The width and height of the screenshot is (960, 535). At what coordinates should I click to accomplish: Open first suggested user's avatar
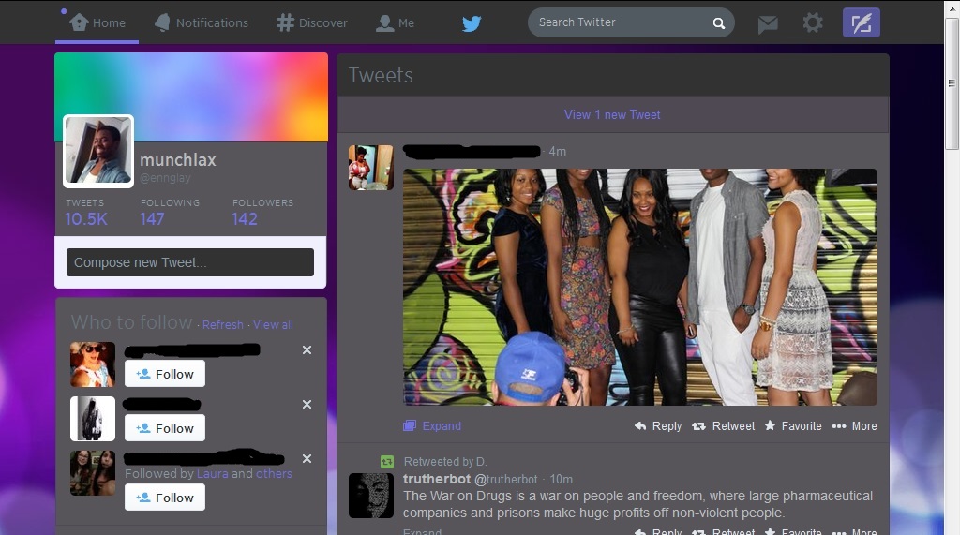pos(93,364)
